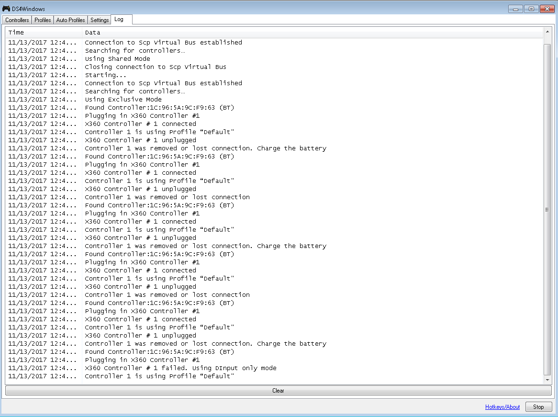This screenshot has width=558, height=417.
Task: Sort the log by the Time column header
Action: 44,33
